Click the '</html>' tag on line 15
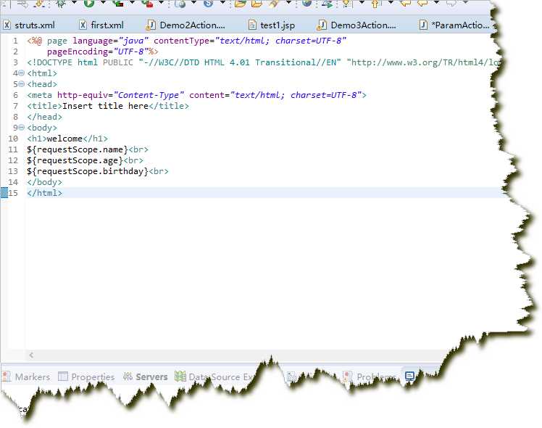The width and height of the screenshot is (542, 428). 45,193
